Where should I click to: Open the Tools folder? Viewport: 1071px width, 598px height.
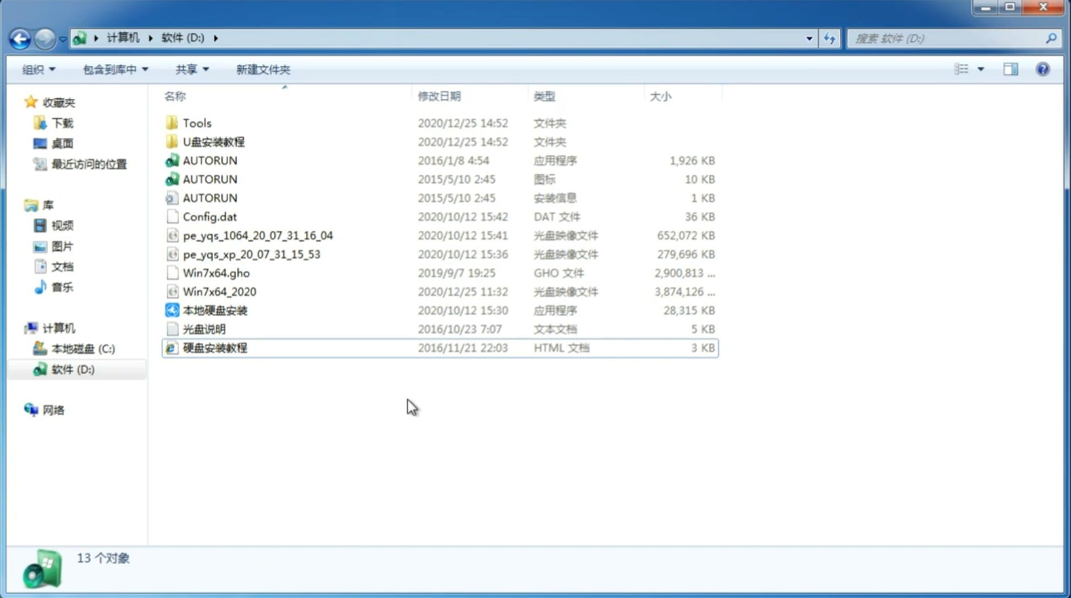(x=196, y=123)
